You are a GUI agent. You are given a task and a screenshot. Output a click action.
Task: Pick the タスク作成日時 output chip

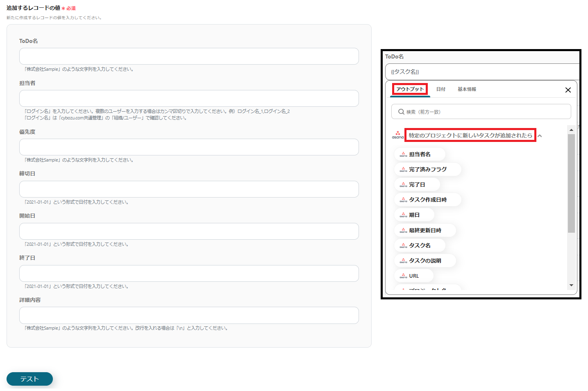(428, 200)
